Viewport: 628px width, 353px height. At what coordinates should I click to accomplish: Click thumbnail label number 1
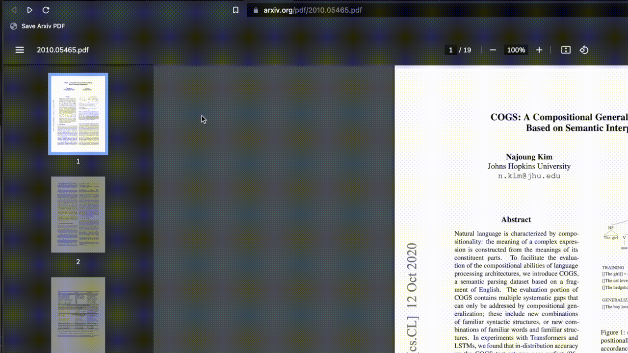[78, 161]
